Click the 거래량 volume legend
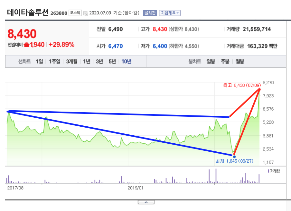The image size is (291, 211). pos(274,171)
